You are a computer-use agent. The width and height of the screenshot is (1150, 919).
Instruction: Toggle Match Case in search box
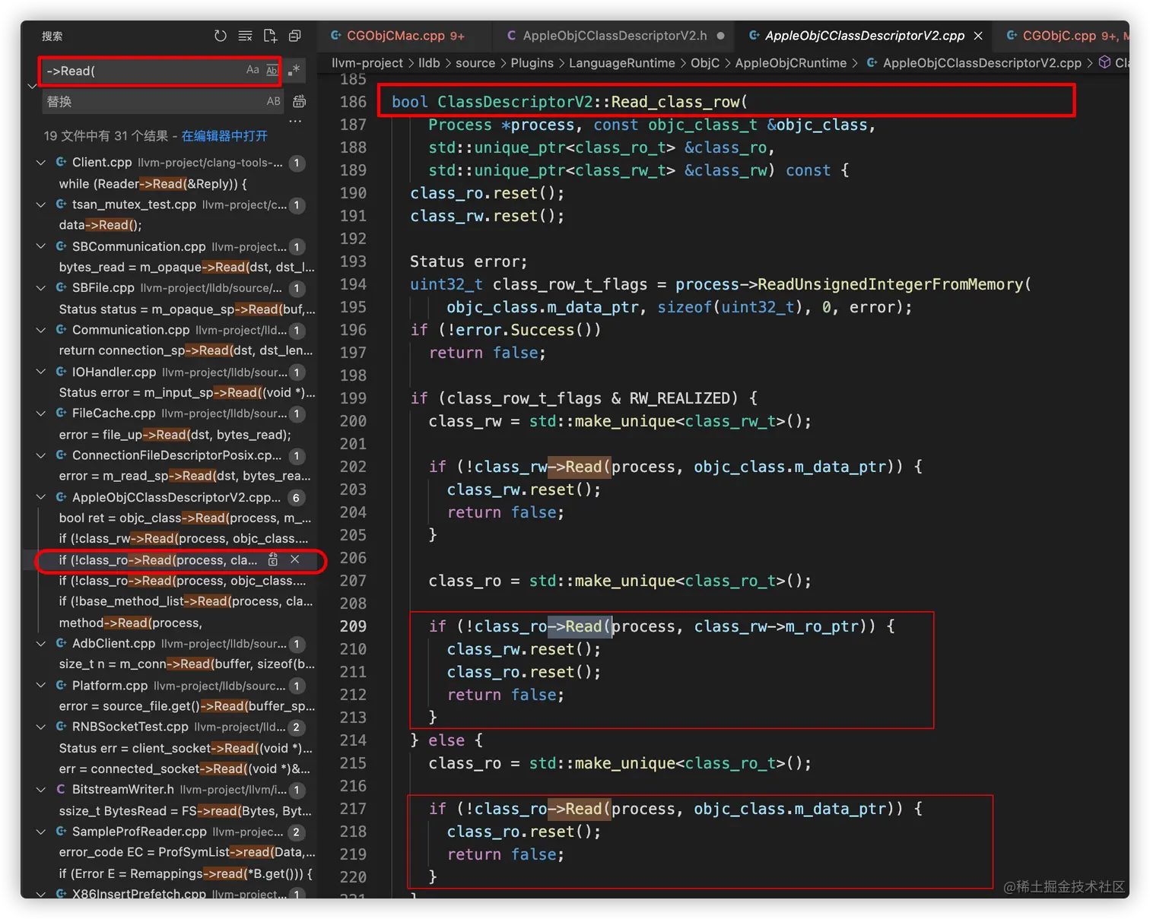click(253, 70)
